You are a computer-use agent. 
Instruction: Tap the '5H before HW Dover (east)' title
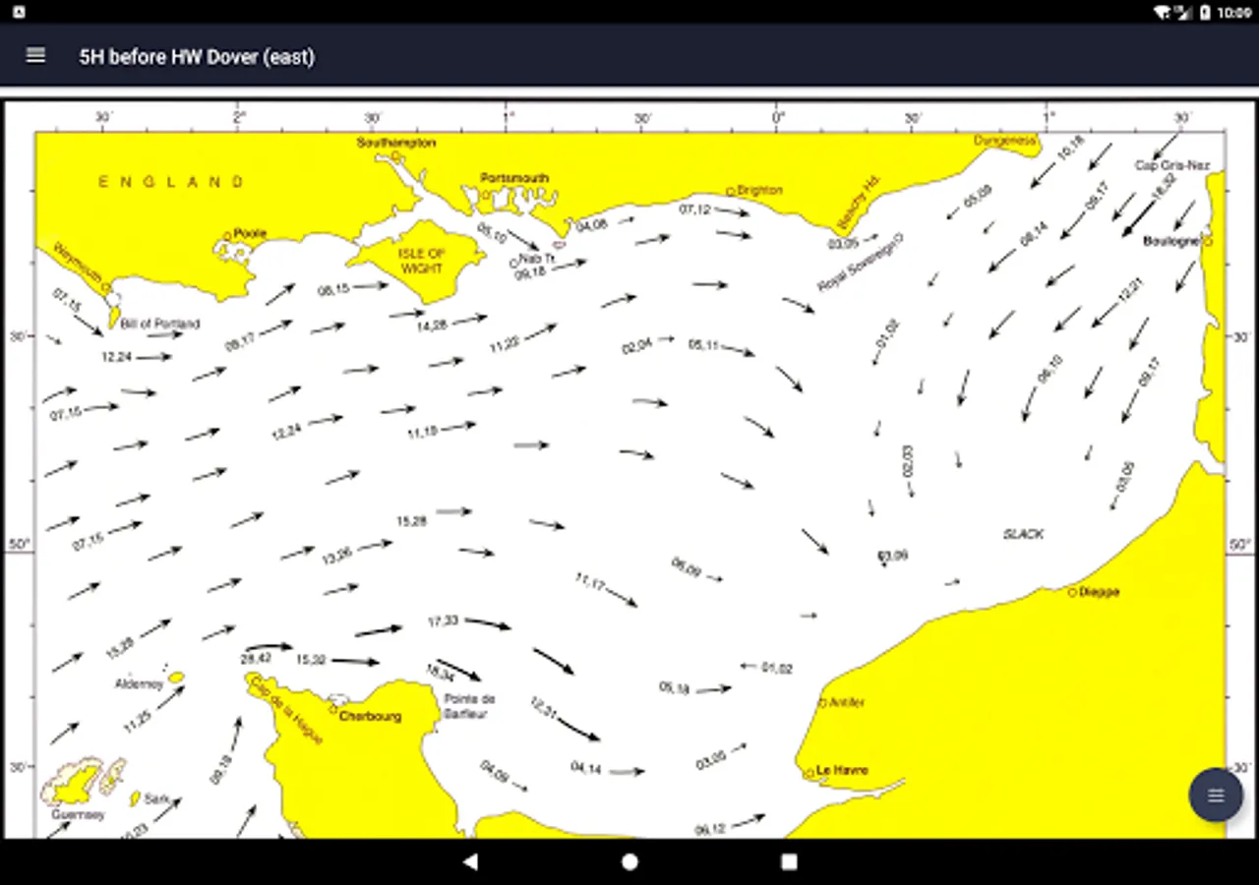[197, 56]
